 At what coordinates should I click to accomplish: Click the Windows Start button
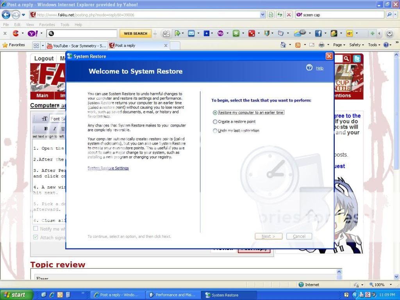tap(14, 295)
